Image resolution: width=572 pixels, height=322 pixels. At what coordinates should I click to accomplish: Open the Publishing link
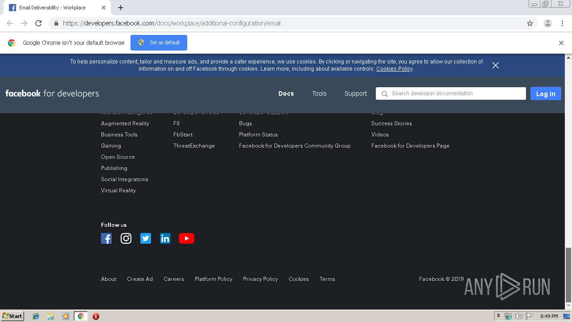(114, 168)
